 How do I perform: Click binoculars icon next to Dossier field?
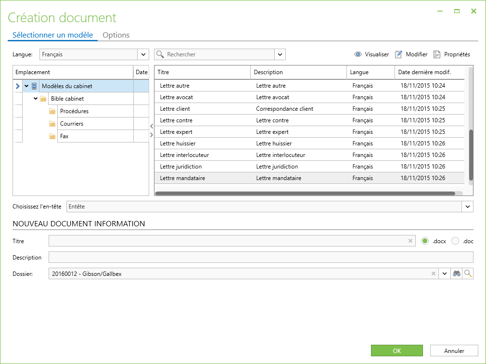pos(456,273)
